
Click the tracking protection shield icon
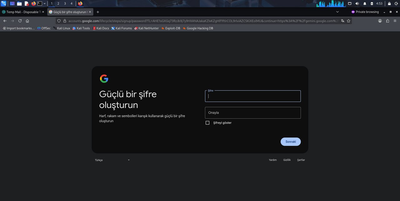59,21
